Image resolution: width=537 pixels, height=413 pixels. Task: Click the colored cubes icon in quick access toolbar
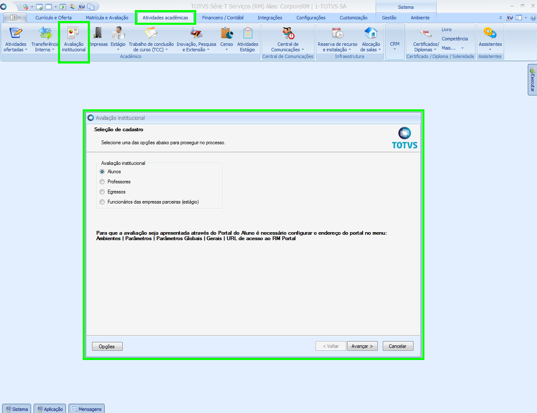click(x=26, y=7)
